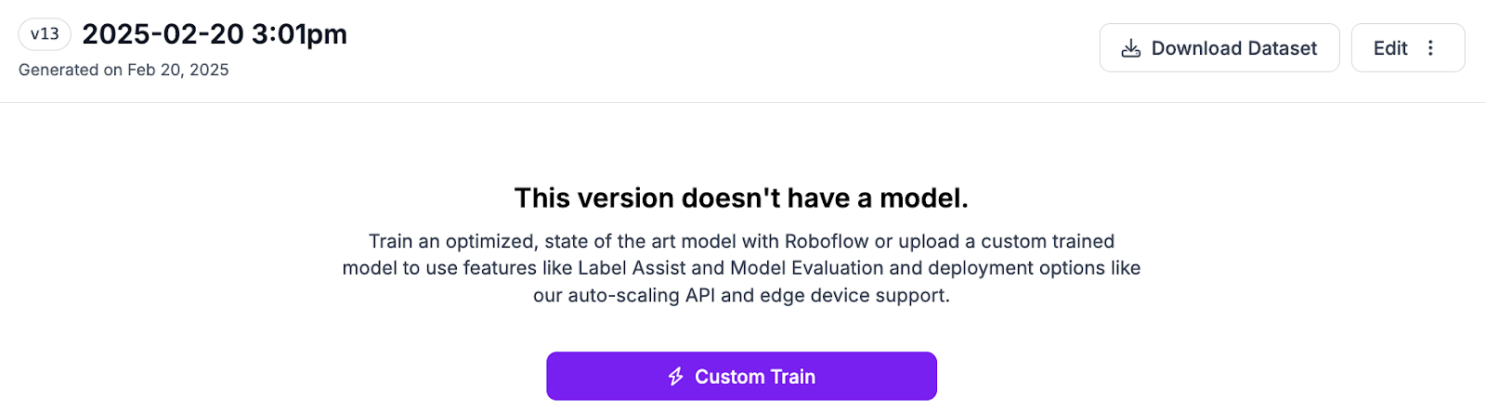Click the 3:01pm portion of the title
This screenshot has width=1486, height=410.
pos(299,34)
